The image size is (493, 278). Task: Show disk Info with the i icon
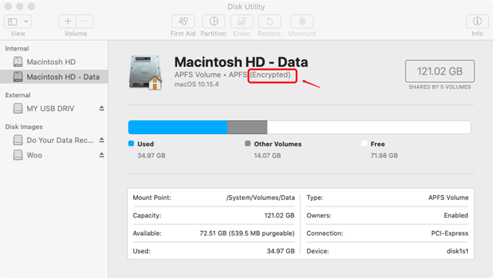click(x=477, y=22)
